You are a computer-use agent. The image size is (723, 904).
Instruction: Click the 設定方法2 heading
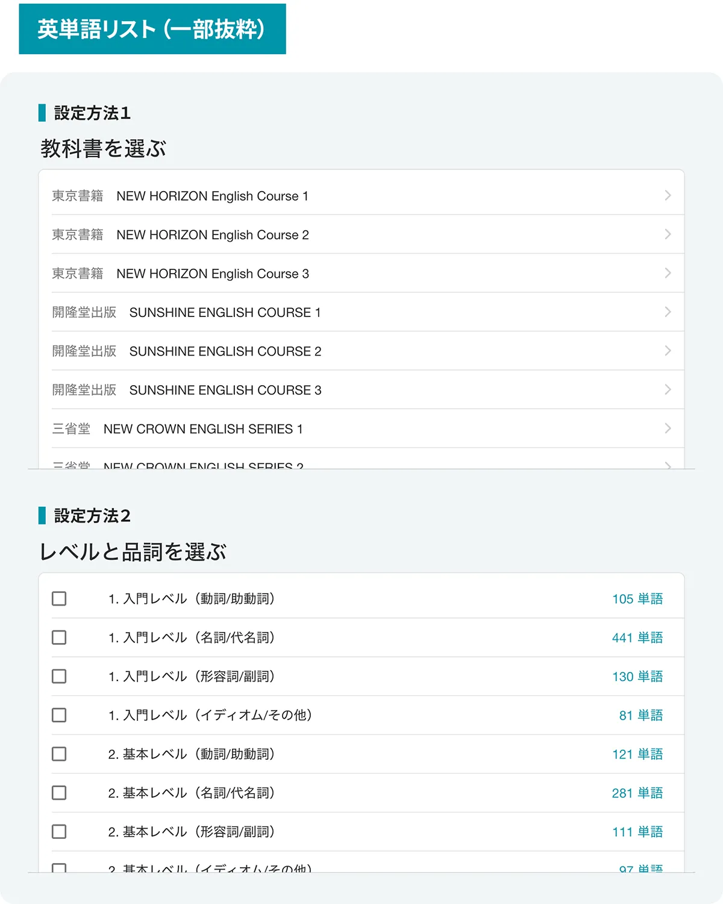coord(92,516)
